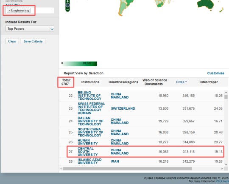Viewport: 229px width, 184px height.
Task: Click the table scroll up arrow
Action: (226, 93)
